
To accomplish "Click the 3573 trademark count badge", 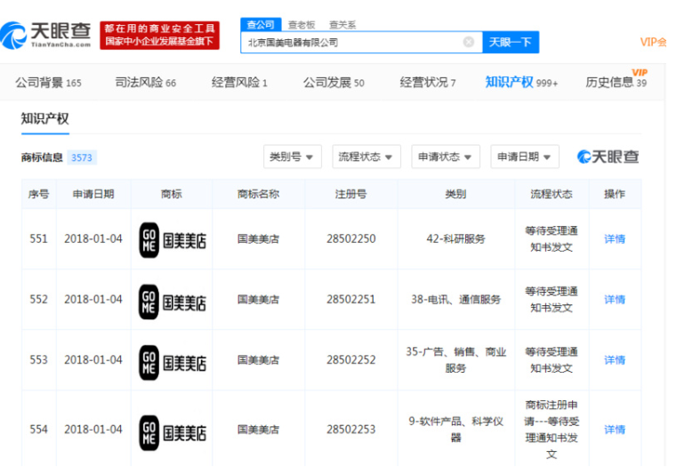I will (82, 157).
